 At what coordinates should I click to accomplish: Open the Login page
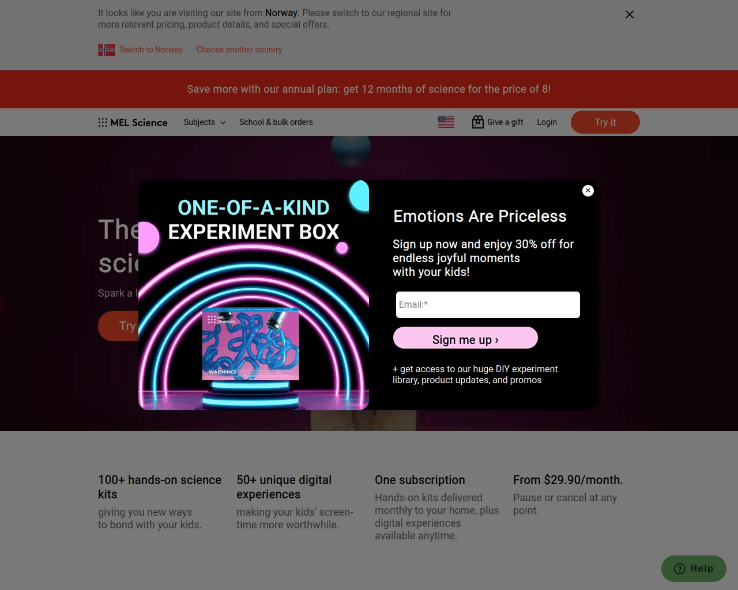point(547,122)
